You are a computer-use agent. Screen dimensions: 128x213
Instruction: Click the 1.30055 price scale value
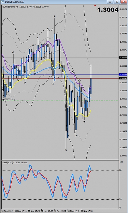click(x=123, y=66)
